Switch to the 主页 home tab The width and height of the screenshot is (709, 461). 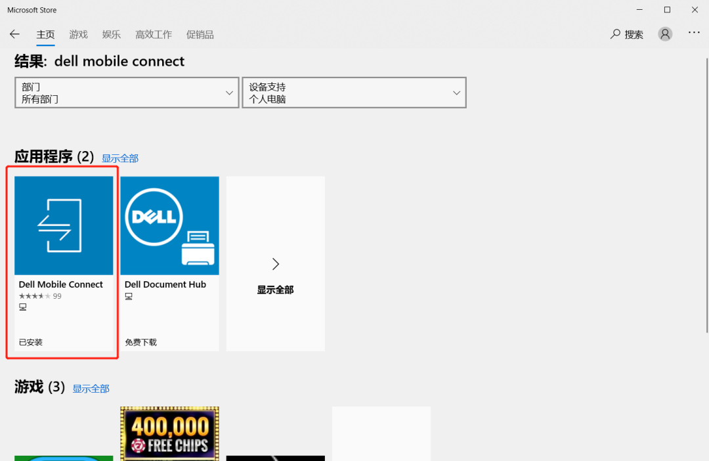pos(45,34)
